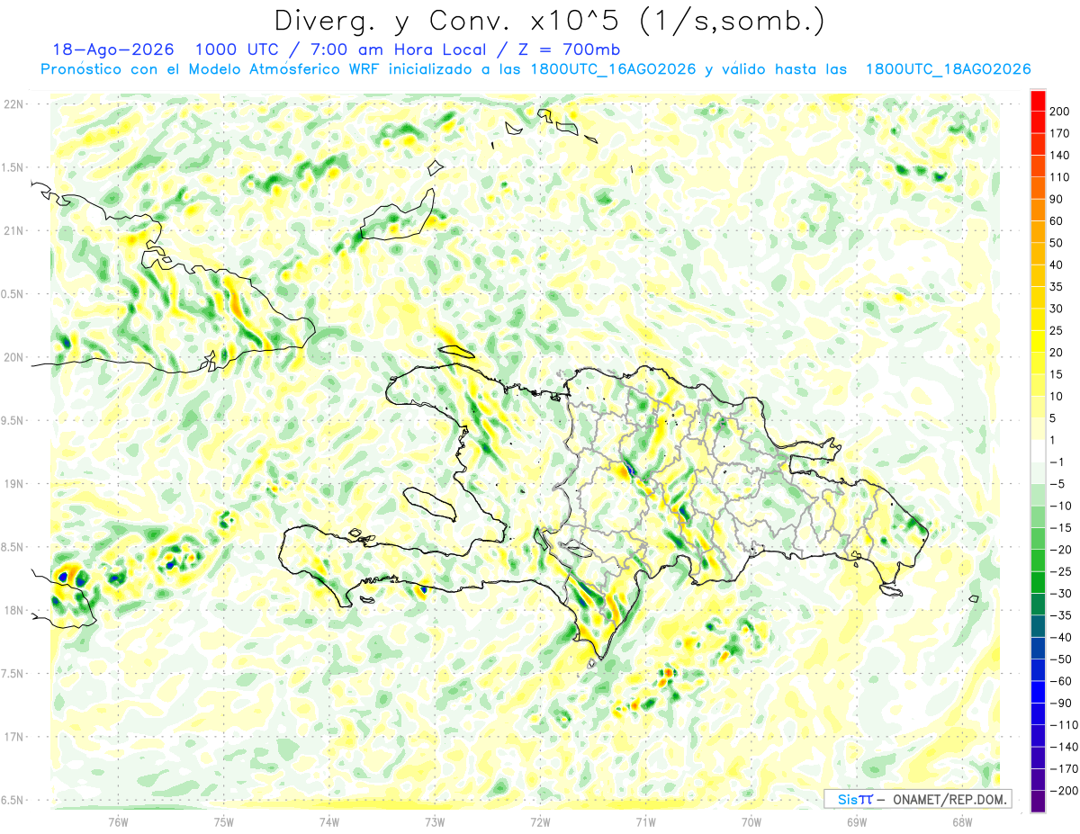Click the 'Modelo Atmosferico WRF' forecast description line
The width and height of the screenshot is (1080, 834).
tap(535, 69)
